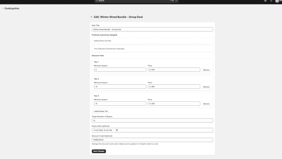Save changes to the deal
This screenshot has height=159, width=282.
[x=99, y=151]
